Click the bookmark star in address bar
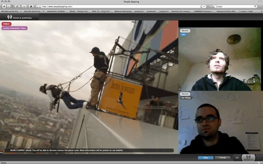 click(x=201, y=6)
